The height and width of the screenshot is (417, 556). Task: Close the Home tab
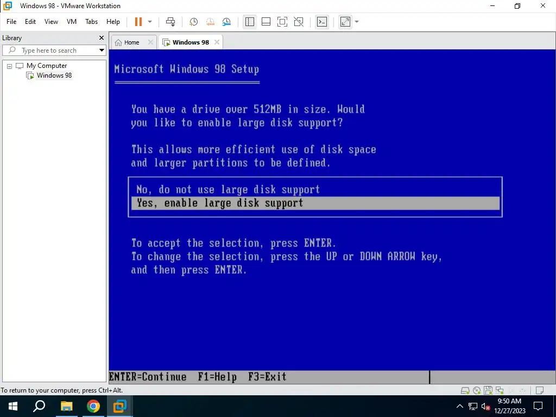coord(150,42)
